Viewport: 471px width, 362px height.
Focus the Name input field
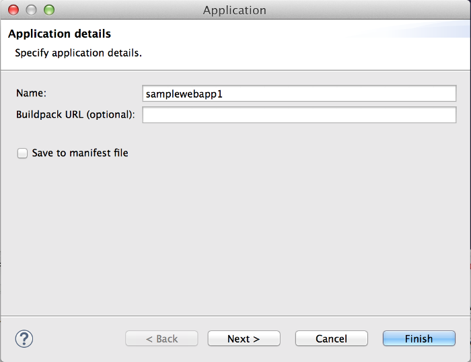(x=299, y=94)
